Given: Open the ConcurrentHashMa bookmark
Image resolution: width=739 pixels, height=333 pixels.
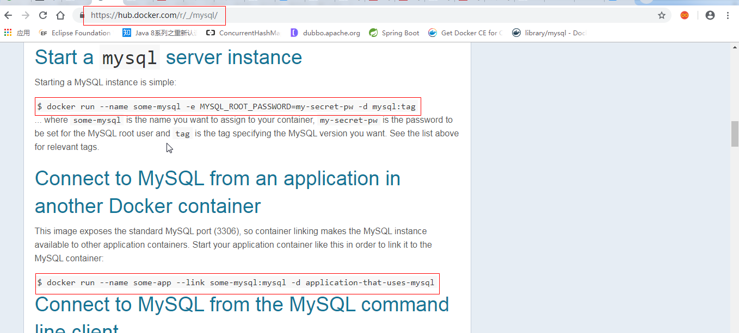Looking at the screenshot, I should (243, 33).
